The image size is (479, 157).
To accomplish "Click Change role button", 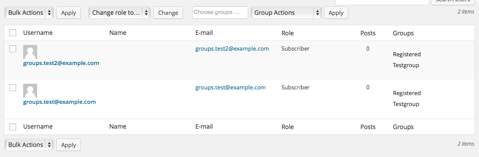I will pyautogui.click(x=168, y=13).
